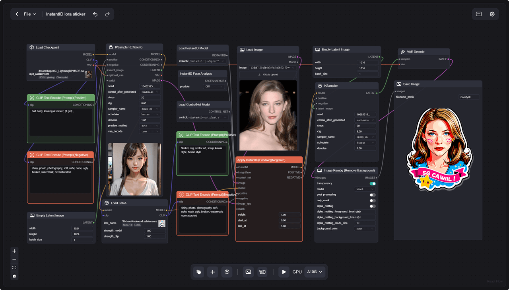Toggle the only_mask switch
Screen dimensions: 509x290
pyautogui.click(x=373, y=200)
